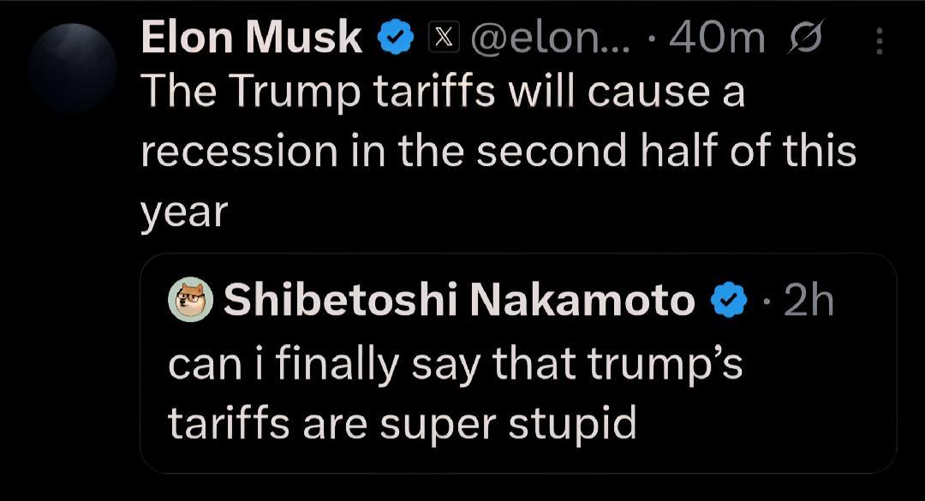Open the three-dot more options menu

click(880, 41)
